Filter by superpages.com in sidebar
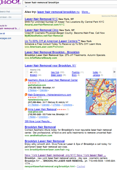Viewport: 117px width, 170px height. tap(6, 38)
